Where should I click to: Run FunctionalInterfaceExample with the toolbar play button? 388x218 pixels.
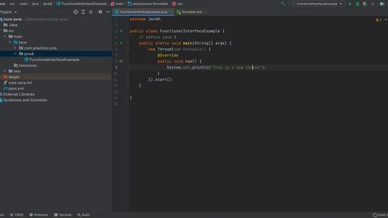(x=350, y=4)
